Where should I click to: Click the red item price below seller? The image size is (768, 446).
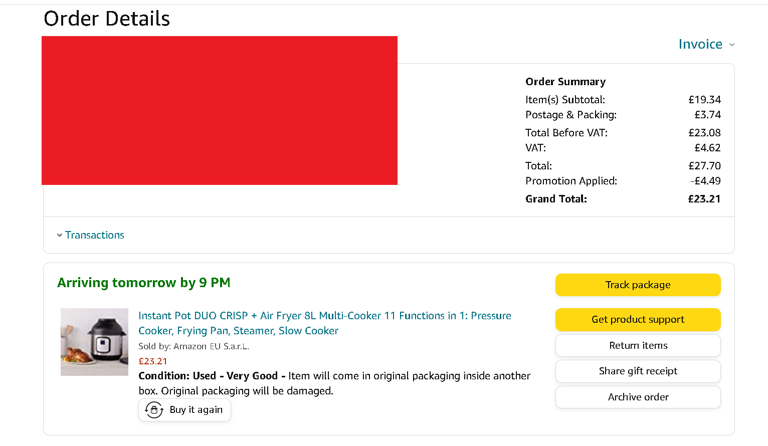pos(153,361)
